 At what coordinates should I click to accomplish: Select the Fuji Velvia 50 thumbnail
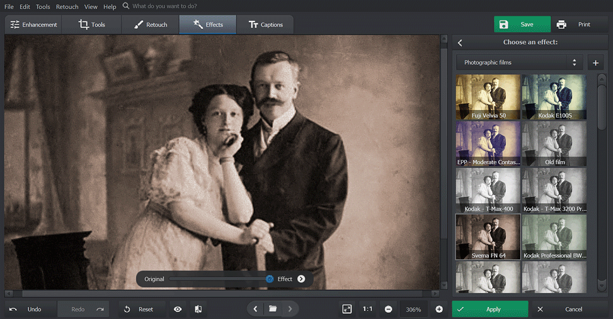(x=488, y=98)
